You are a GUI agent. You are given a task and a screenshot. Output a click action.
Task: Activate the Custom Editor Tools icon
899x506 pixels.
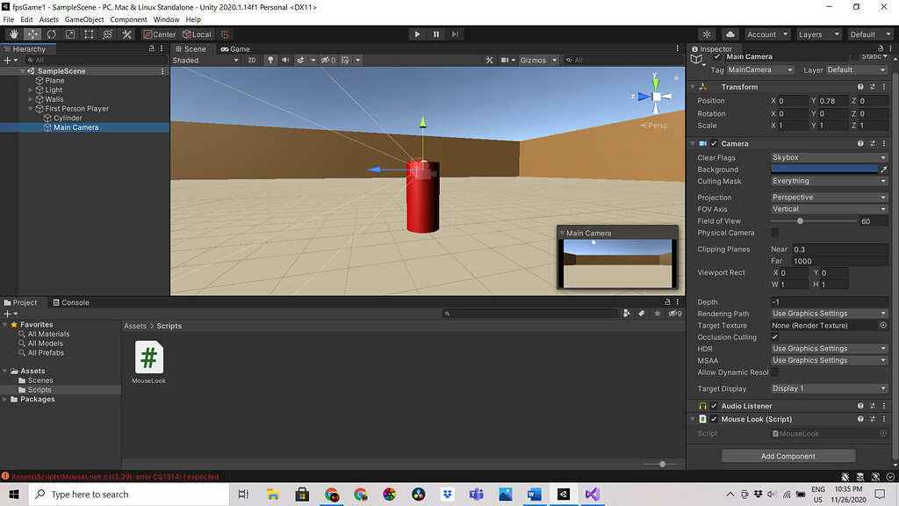coord(126,35)
